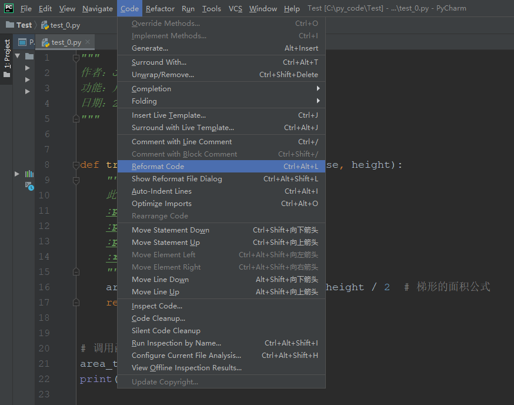Choose Optimize Imports entry
514x405 pixels.
[221, 204]
